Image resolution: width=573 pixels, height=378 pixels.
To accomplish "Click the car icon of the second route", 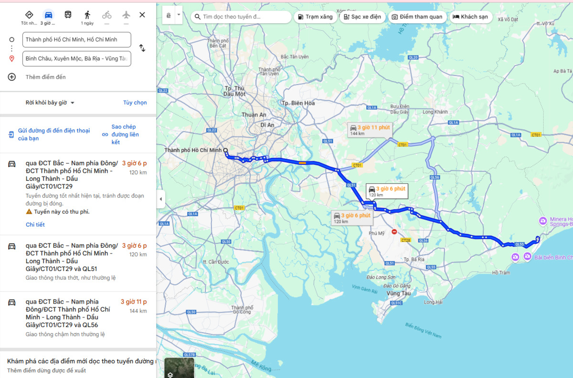I will click(x=12, y=246).
